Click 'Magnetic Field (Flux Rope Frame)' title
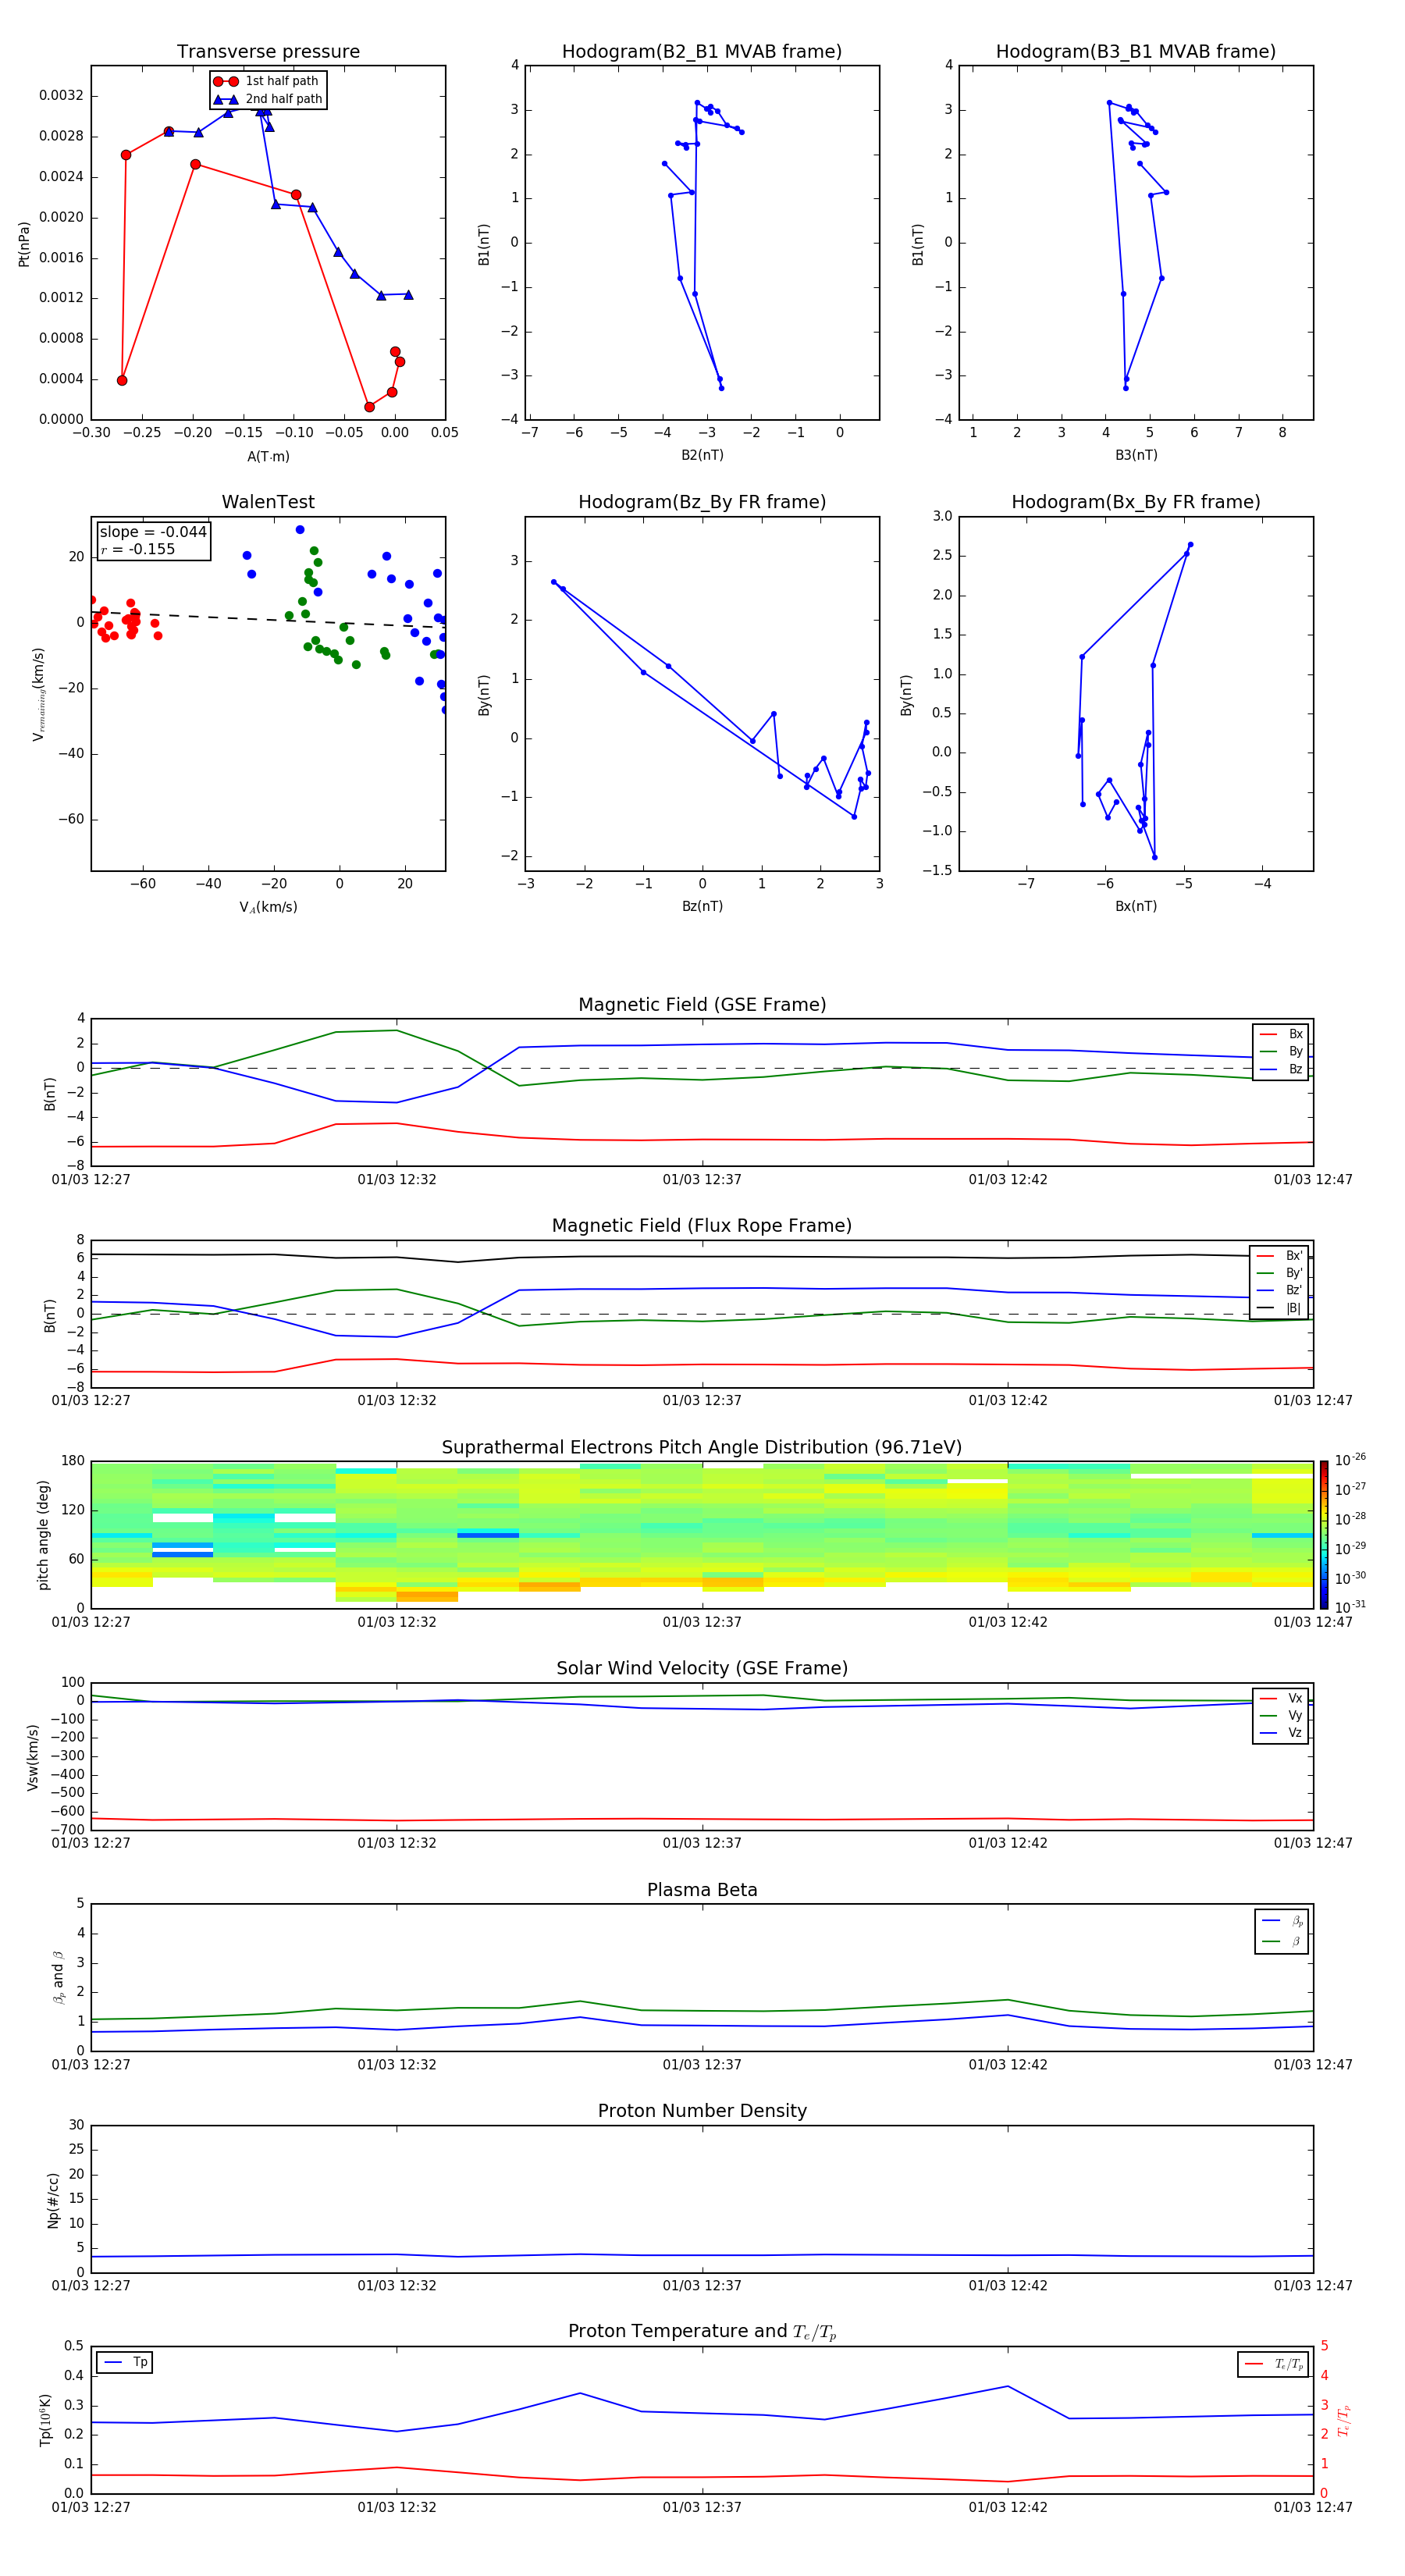The width and height of the screenshot is (1405, 2576). [702, 1226]
